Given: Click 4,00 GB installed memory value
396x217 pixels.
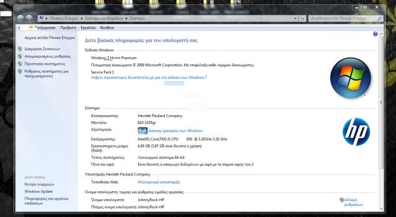Looking at the screenshot, I should coord(170,146).
